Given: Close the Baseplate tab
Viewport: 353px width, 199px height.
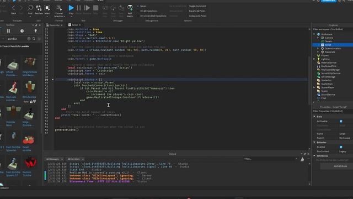Looking at the screenshot, I should [x=62, y=25].
